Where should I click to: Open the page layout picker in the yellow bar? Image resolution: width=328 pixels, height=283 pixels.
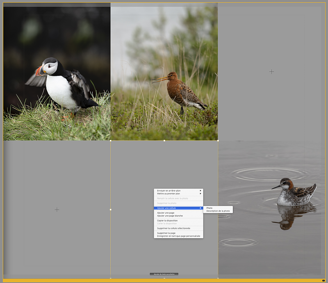323,281
